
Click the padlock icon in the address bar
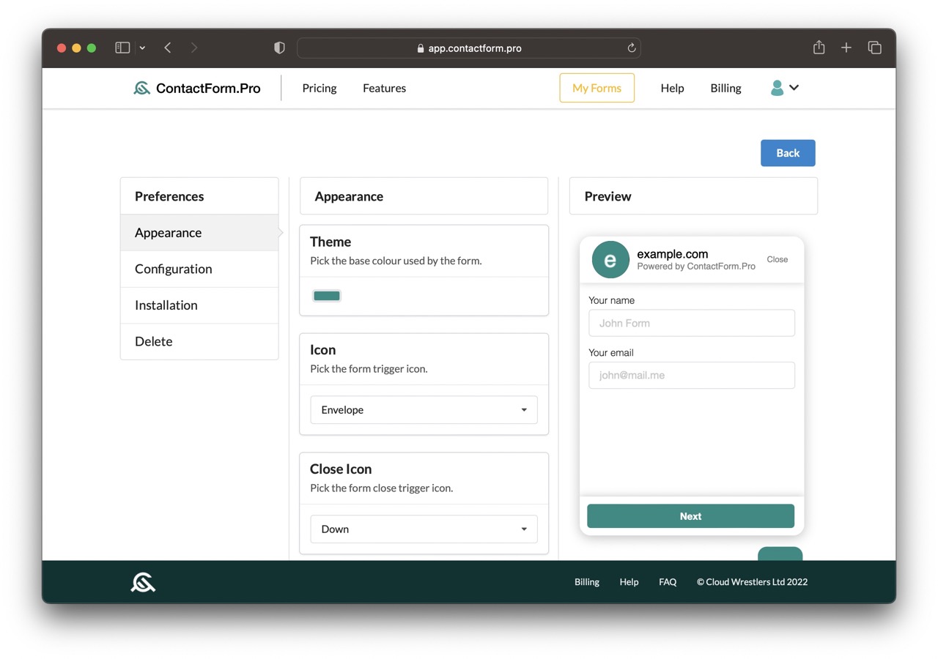tap(420, 48)
